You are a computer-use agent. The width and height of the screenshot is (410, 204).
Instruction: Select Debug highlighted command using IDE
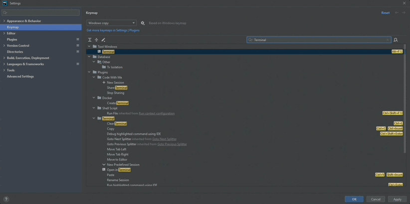point(134,134)
